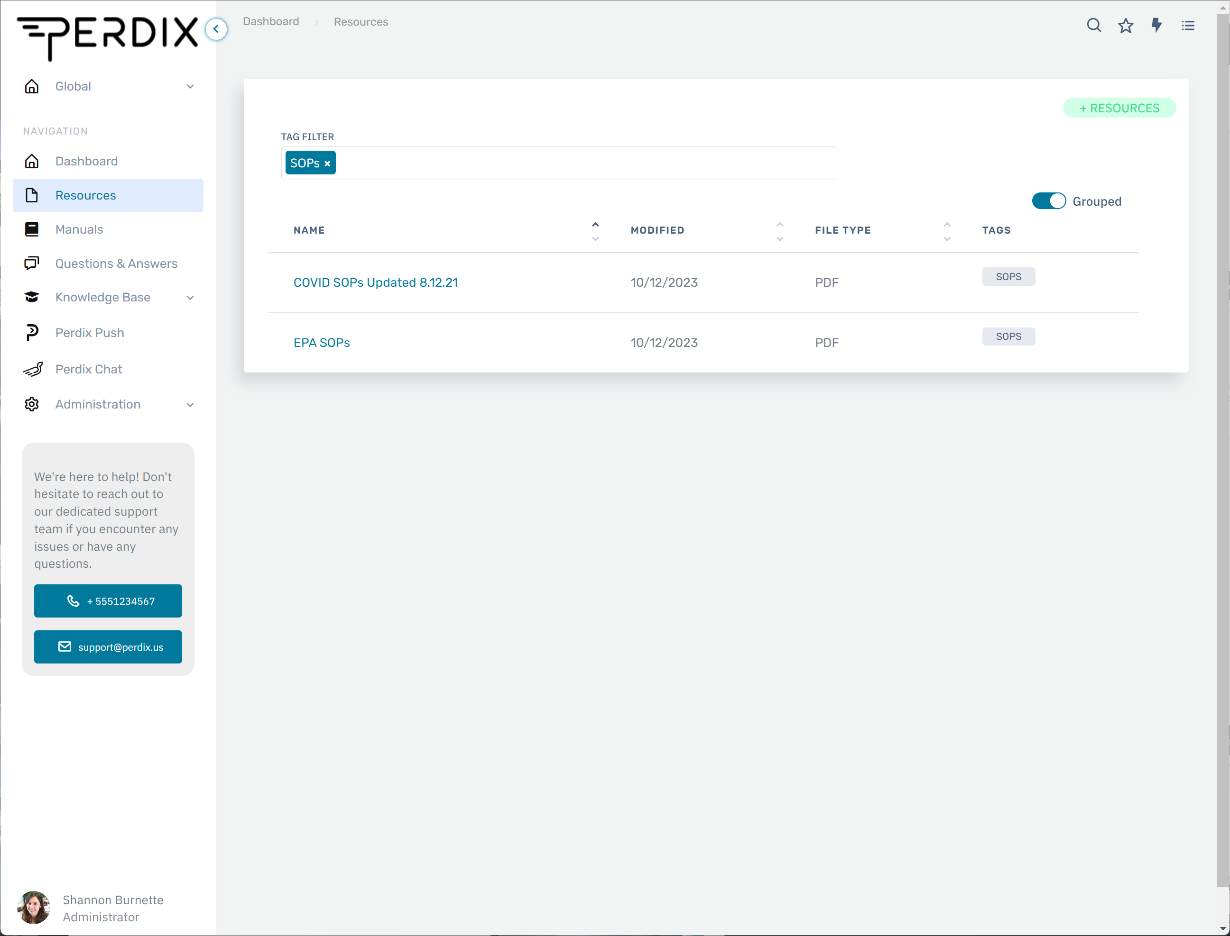The image size is (1230, 936).
Task: Open the lightning bolt quick actions icon
Action: pyautogui.click(x=1156, y=25)
